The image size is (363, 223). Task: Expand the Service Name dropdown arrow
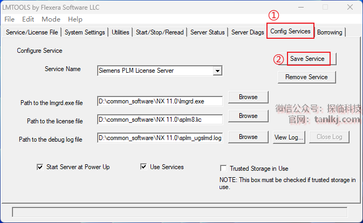217,71
